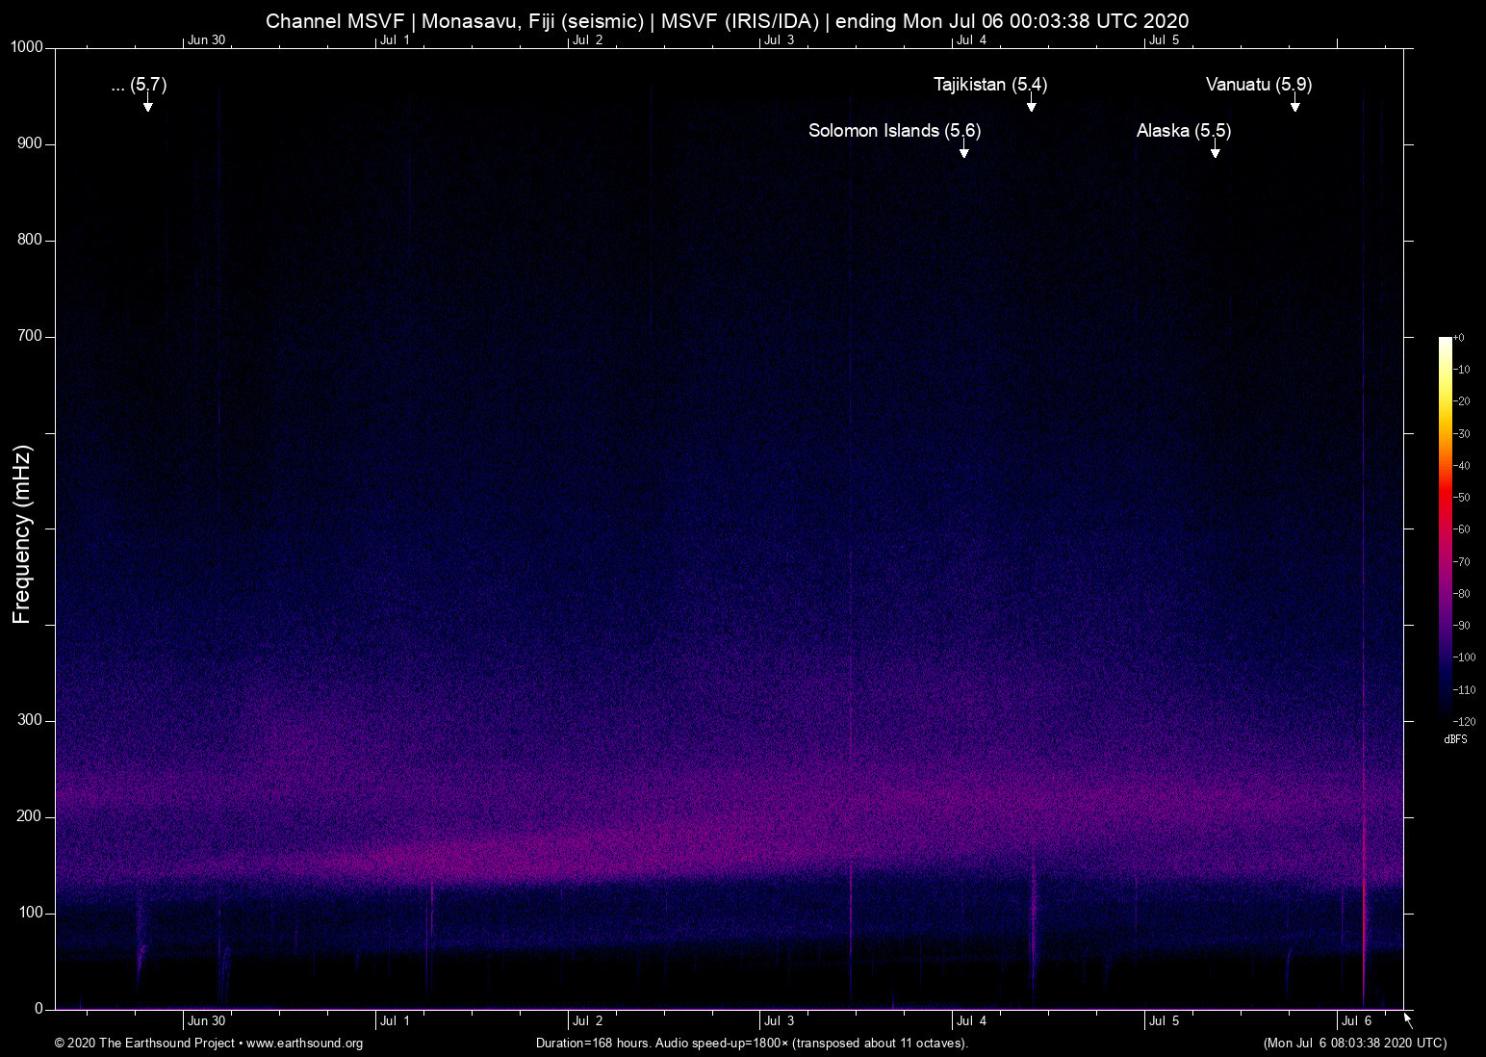This screenshot has width=1486, height=1057.
Task: Click the '+0' value on the color scale
Action: coord(1459,338)
